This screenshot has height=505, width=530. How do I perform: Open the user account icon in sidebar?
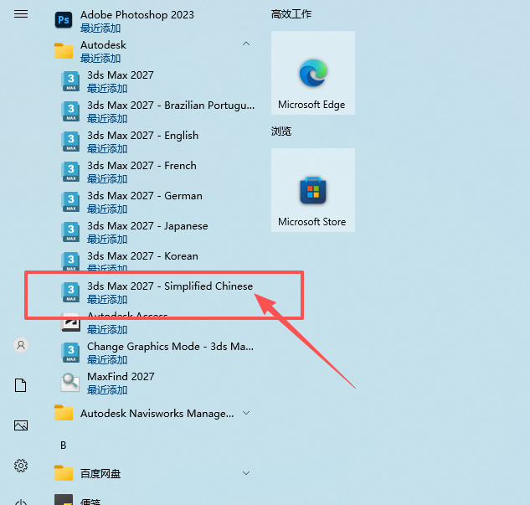pyautogui.click(x=21, y=345)
